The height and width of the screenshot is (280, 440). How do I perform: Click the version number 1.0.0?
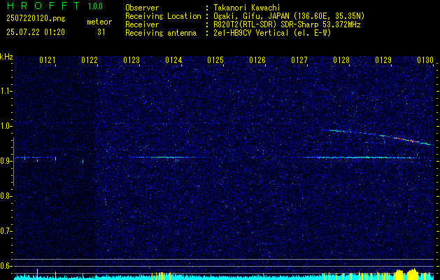(95, 6)
